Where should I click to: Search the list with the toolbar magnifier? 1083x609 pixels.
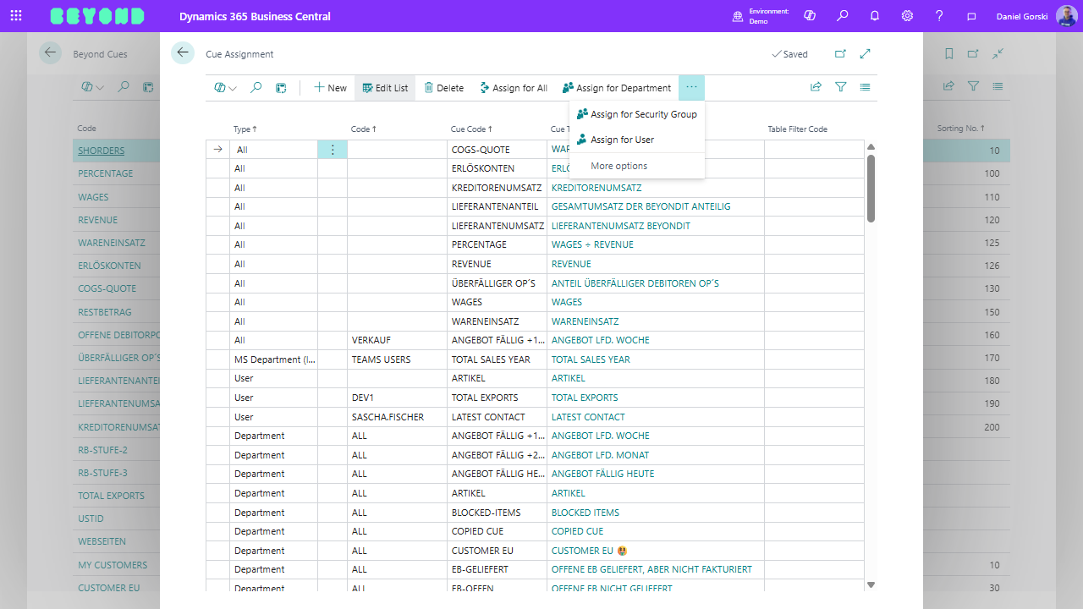pos(256,87)
